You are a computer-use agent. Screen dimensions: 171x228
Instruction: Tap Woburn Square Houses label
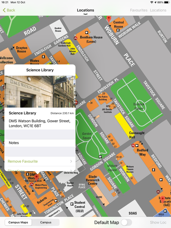click(130, 169)
